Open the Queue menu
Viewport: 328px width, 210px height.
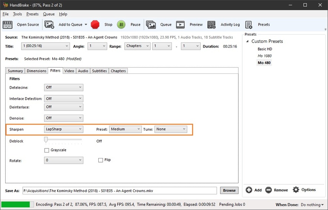pyautogui.click(x=49, y=14)
